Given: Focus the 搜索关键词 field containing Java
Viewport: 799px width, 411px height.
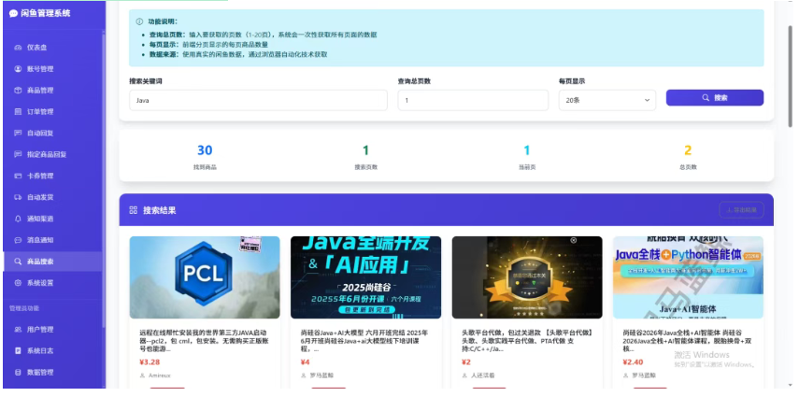Looking at the screenshot, I should (x=258, y=100).
